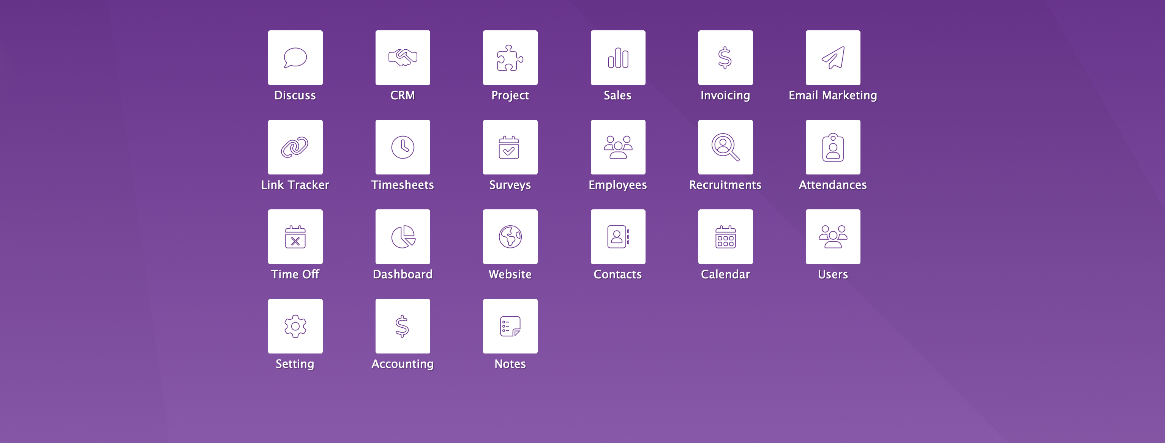Open the Time Off calendar-x icon

point(295,236)
